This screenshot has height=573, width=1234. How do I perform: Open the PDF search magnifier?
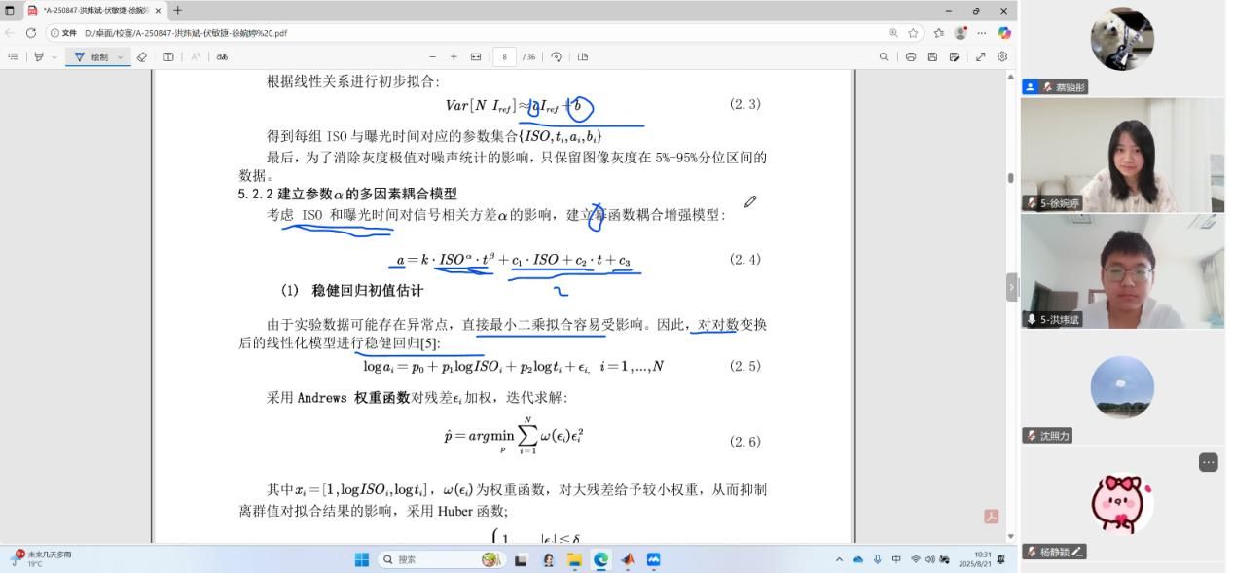pyautogui.click(x=884, y=57)
